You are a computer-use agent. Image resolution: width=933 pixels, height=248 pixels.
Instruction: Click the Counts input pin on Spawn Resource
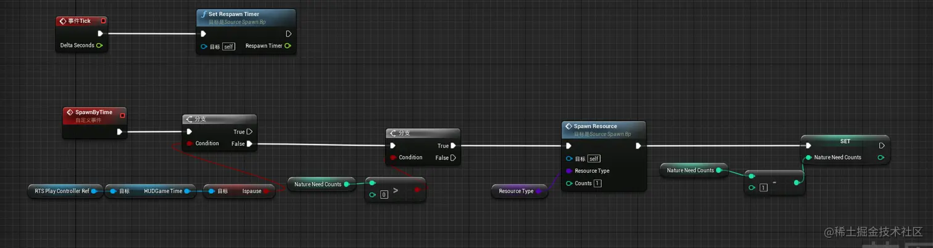(569, 183)
